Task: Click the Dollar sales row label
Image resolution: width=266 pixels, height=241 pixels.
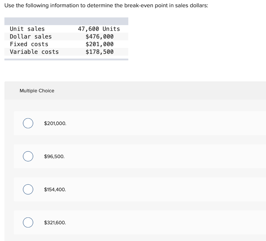Action: tap(31, 37)
